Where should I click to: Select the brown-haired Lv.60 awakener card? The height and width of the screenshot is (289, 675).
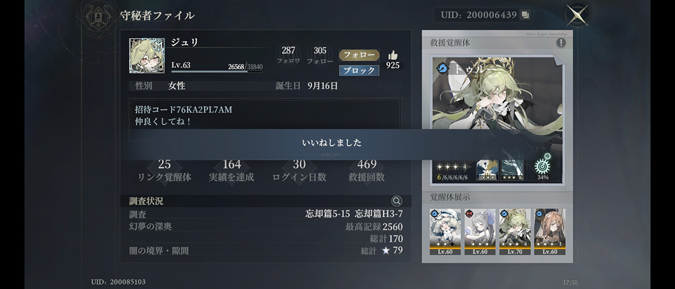549,232
